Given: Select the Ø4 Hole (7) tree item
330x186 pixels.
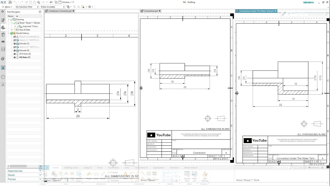Looking at the screenshot, I should coord(25,57).
